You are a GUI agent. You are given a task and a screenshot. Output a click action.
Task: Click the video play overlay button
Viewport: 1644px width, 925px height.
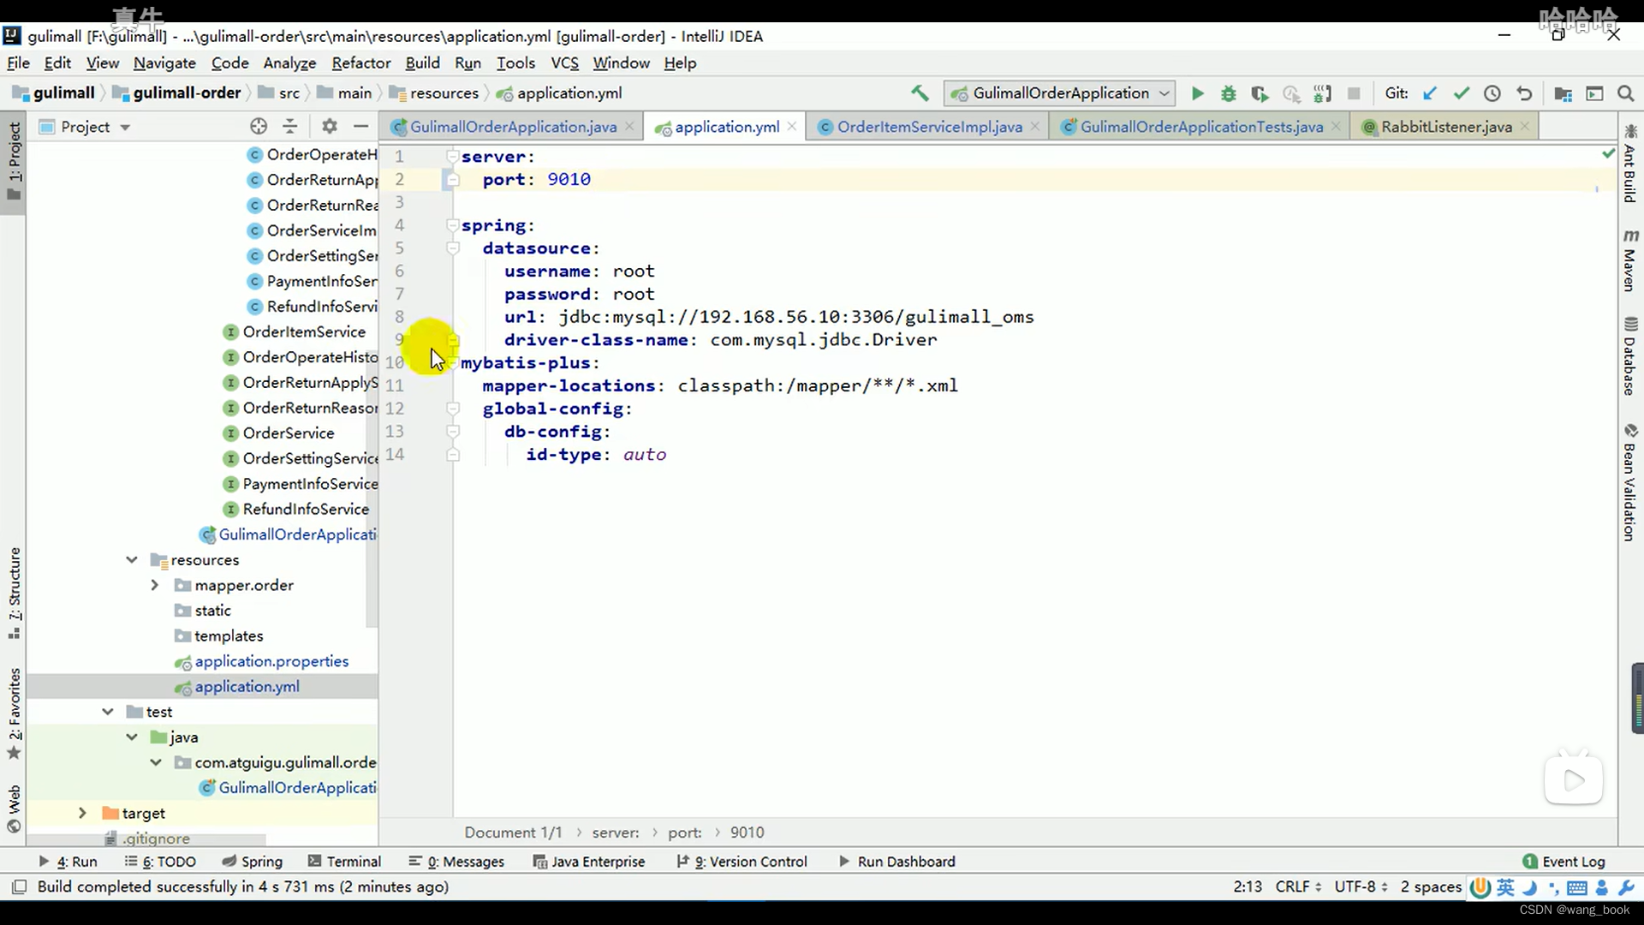coord(1574,779)
